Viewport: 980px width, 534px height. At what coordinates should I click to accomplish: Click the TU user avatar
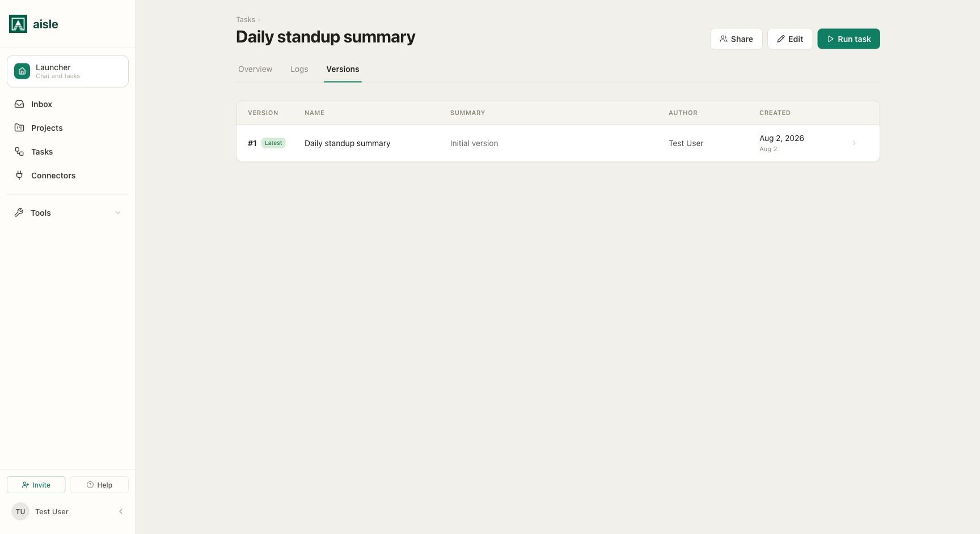click(x=20, y=511)
